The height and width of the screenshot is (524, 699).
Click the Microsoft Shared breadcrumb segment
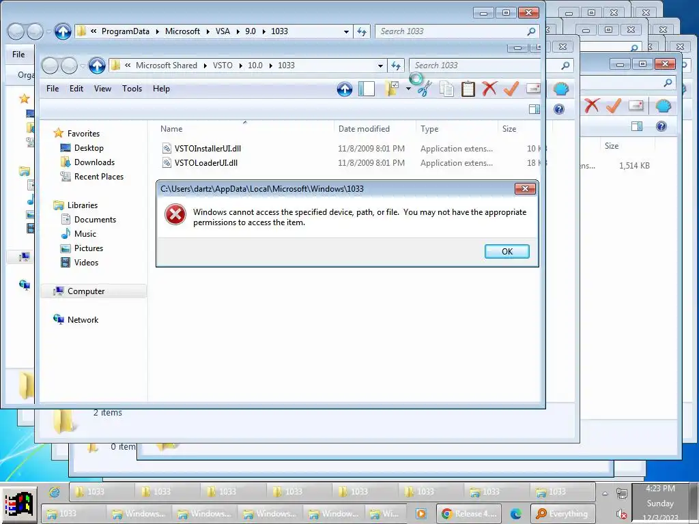pyautogui.click(x=167, y=65)
